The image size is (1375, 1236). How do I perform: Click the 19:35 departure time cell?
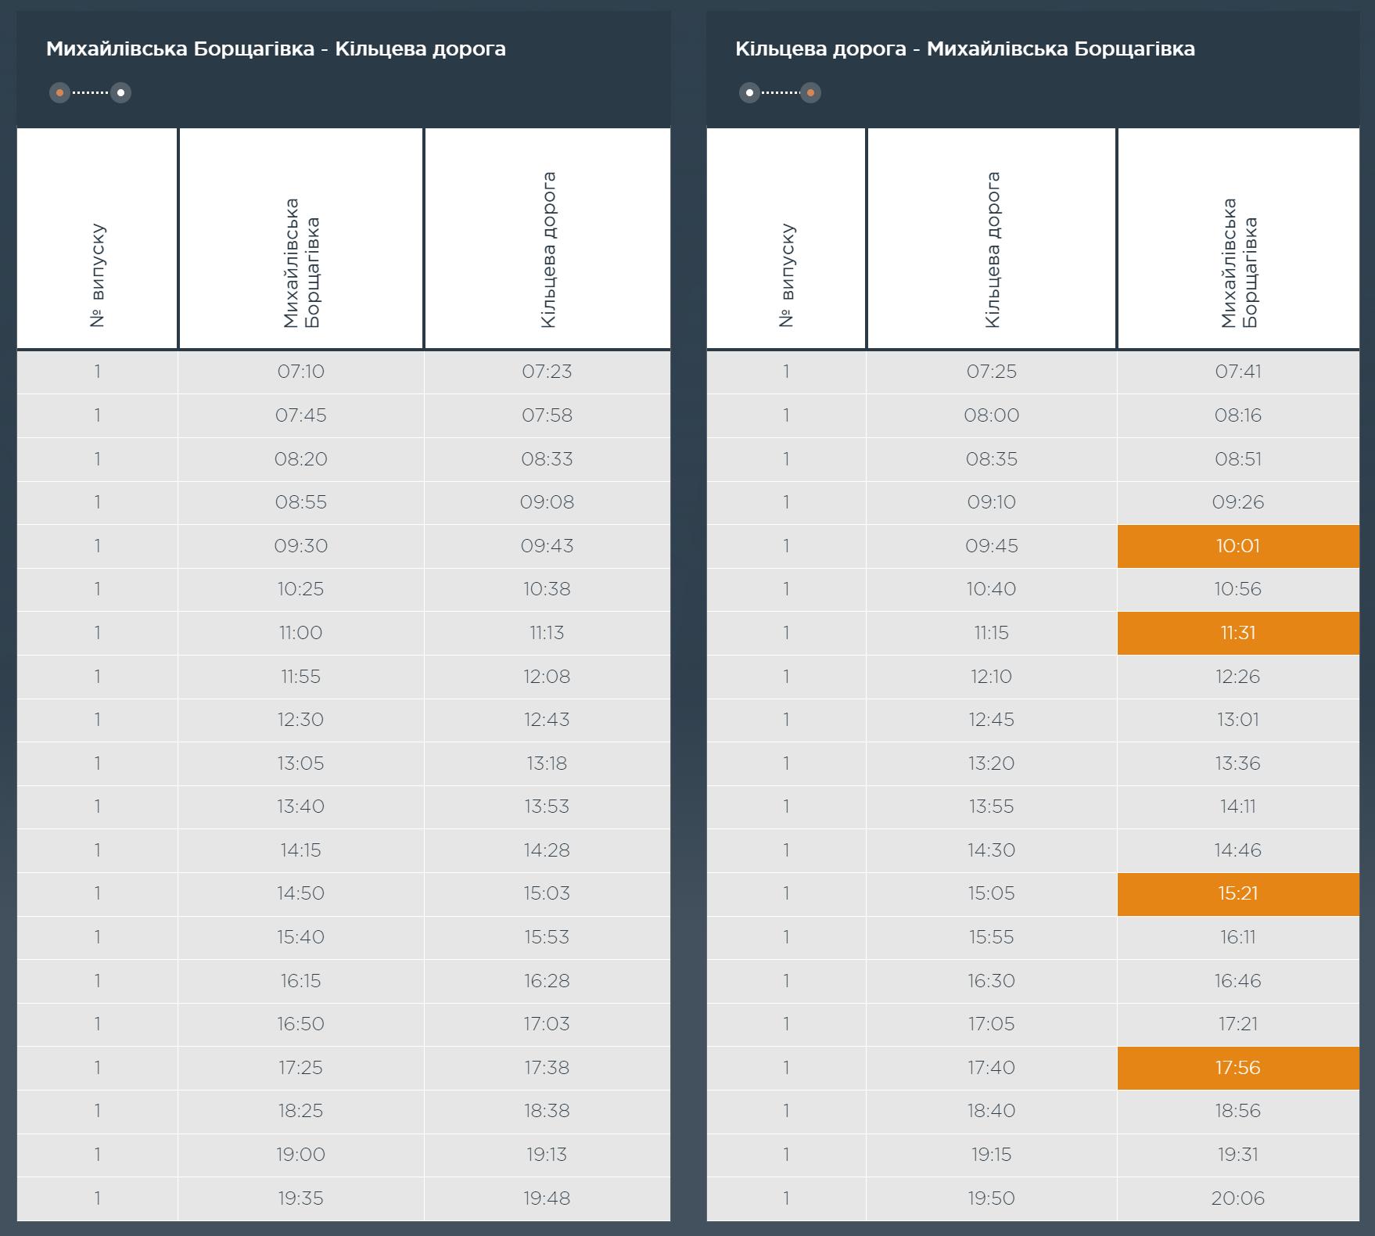pos(301,1198)
